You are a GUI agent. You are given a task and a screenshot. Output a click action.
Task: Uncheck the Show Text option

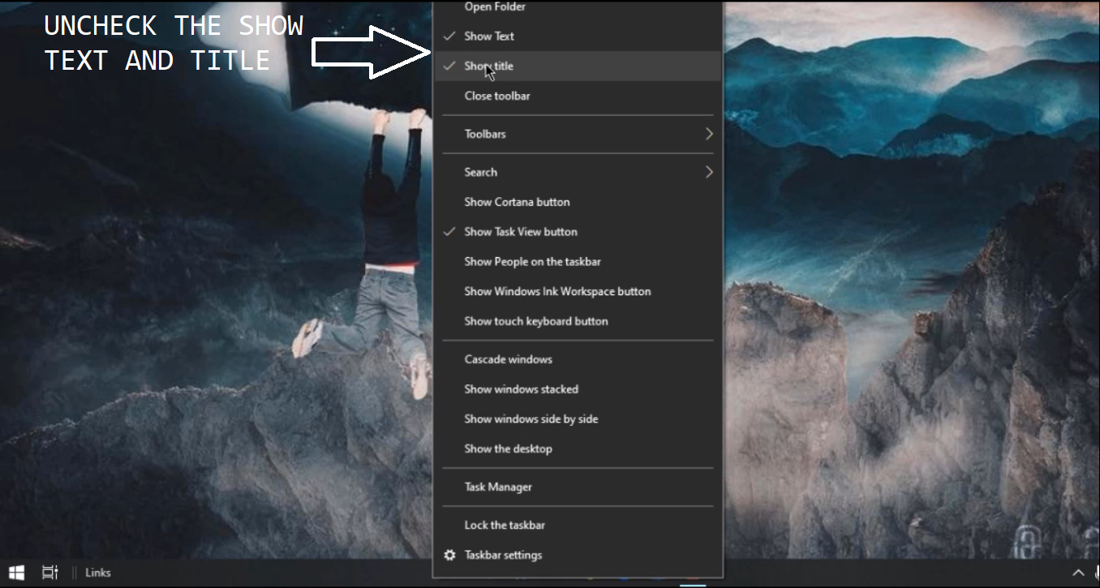[578, 36]
